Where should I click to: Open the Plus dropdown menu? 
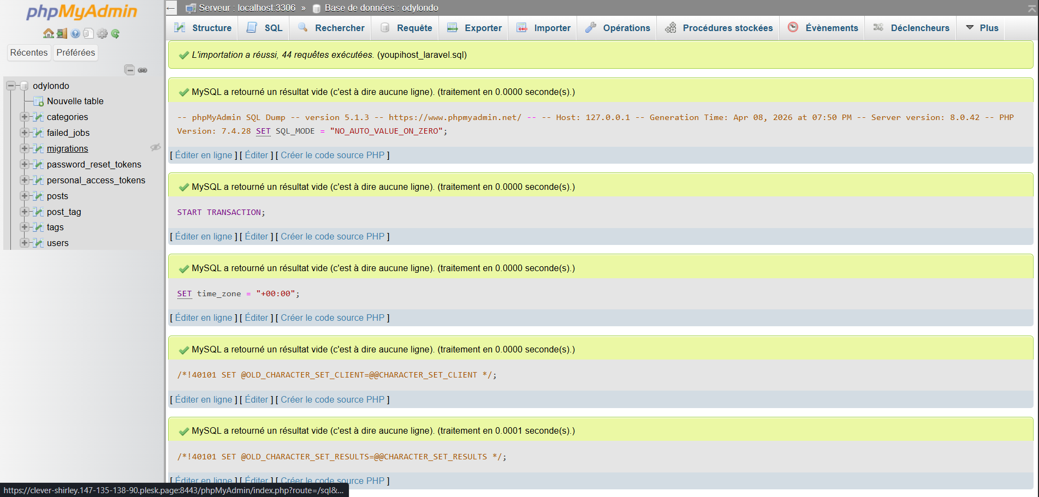coord(982,28)
